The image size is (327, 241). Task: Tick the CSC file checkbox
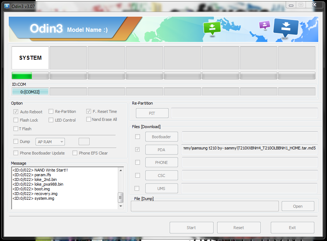coord(138,175)
